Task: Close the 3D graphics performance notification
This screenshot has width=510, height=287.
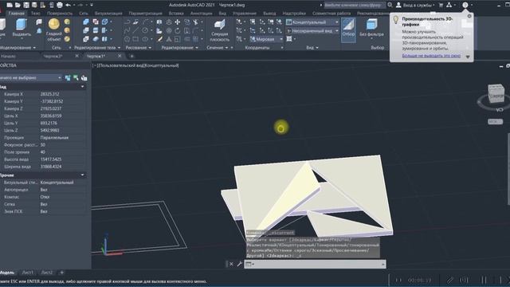Action: click(469, 16)
